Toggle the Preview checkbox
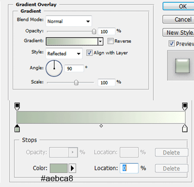 tap(172, 44)
